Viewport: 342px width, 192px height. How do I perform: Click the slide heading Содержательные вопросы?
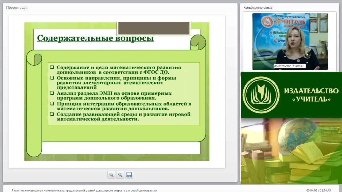coord(95,38)
